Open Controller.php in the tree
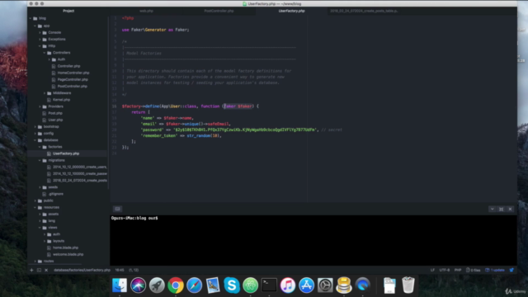 pyautogui.click(x=68, y=66)
